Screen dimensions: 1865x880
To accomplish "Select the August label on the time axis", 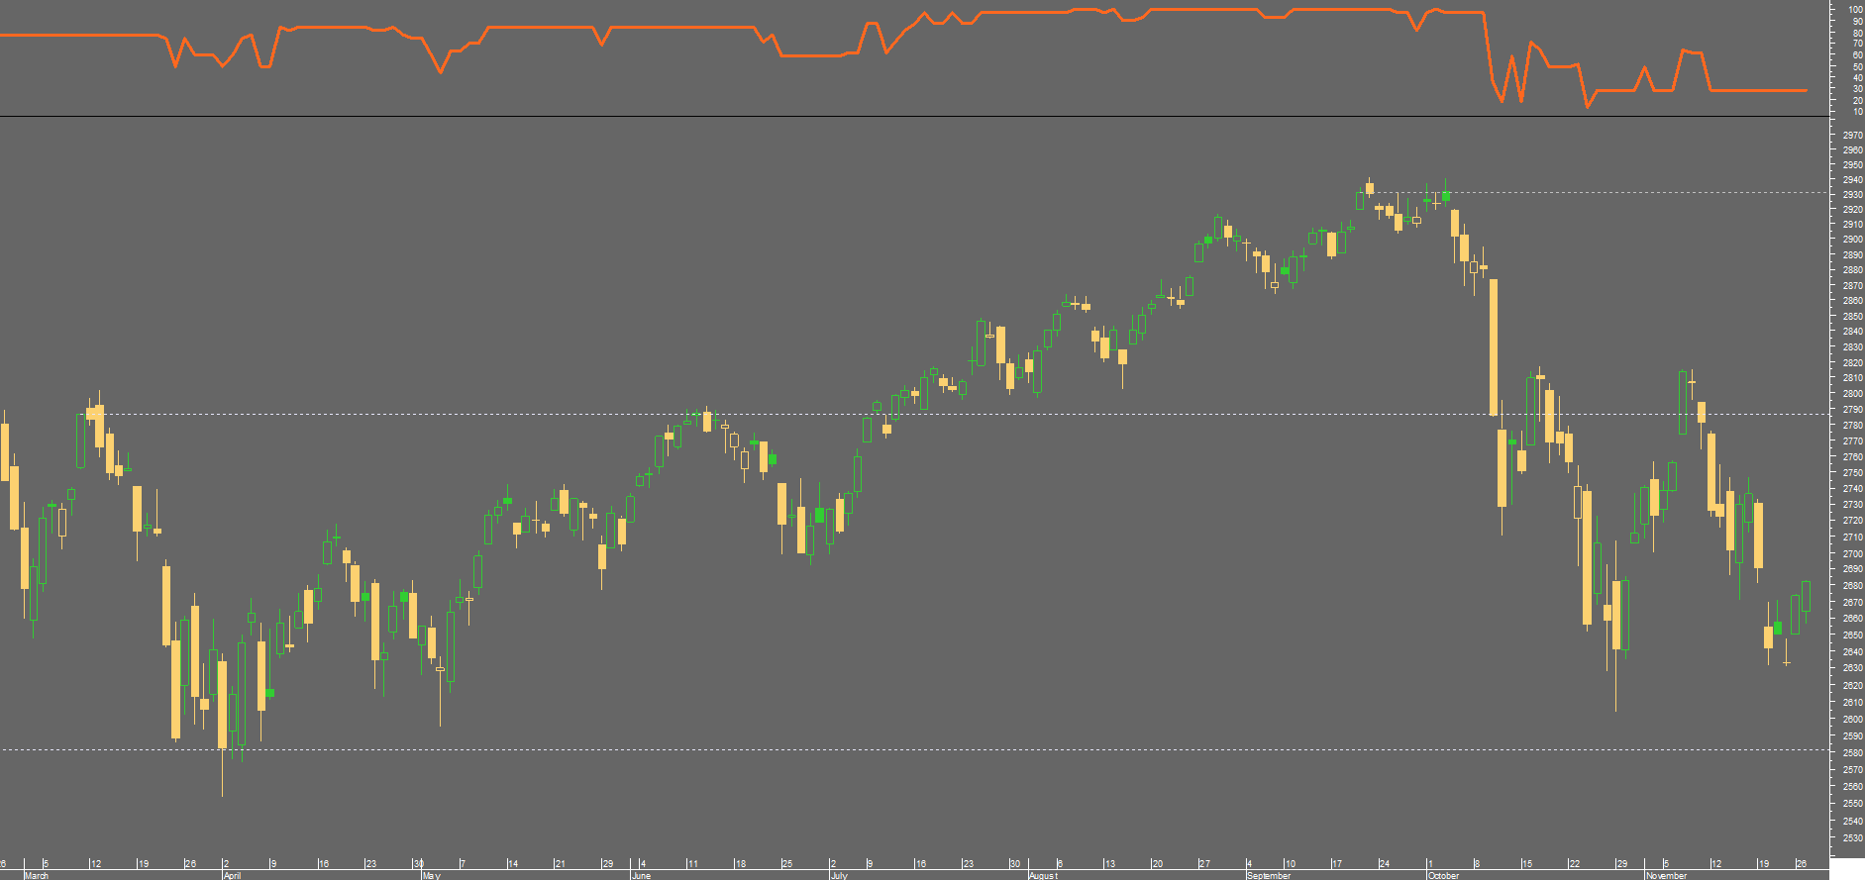I will point(1043,875).
